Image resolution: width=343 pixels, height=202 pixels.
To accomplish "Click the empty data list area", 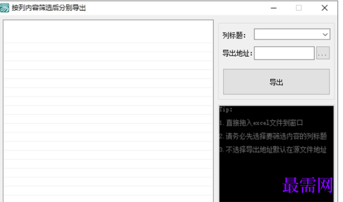I will tap(108, 111).
